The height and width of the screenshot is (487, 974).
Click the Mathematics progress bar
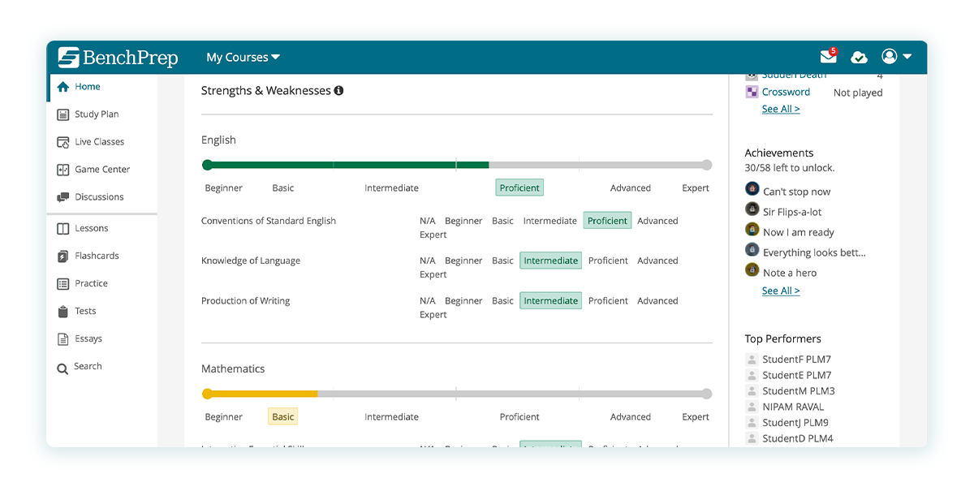(457, 394)
